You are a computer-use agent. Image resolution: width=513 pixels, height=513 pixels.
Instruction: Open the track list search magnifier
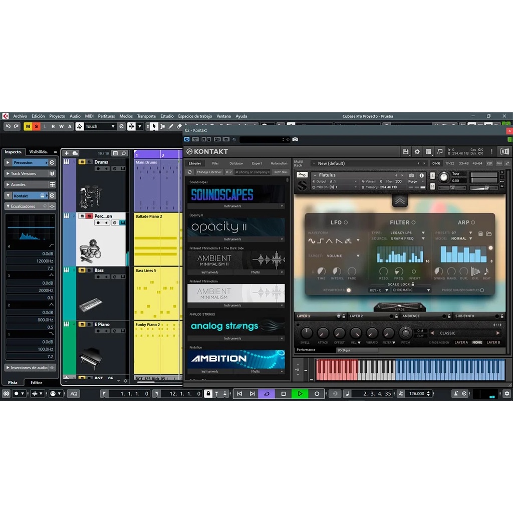pos(124,153)
